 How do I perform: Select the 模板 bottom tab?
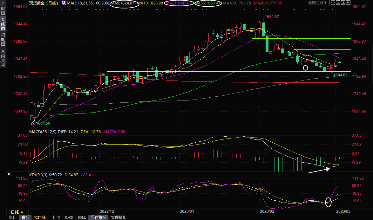[x=25, y=217]
